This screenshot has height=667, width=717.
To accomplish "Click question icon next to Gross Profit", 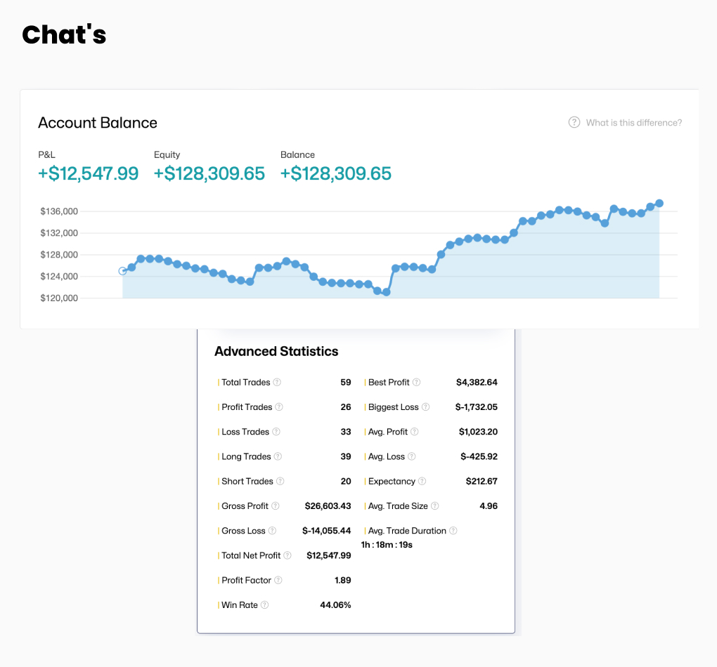I will [x=276, y=506].
